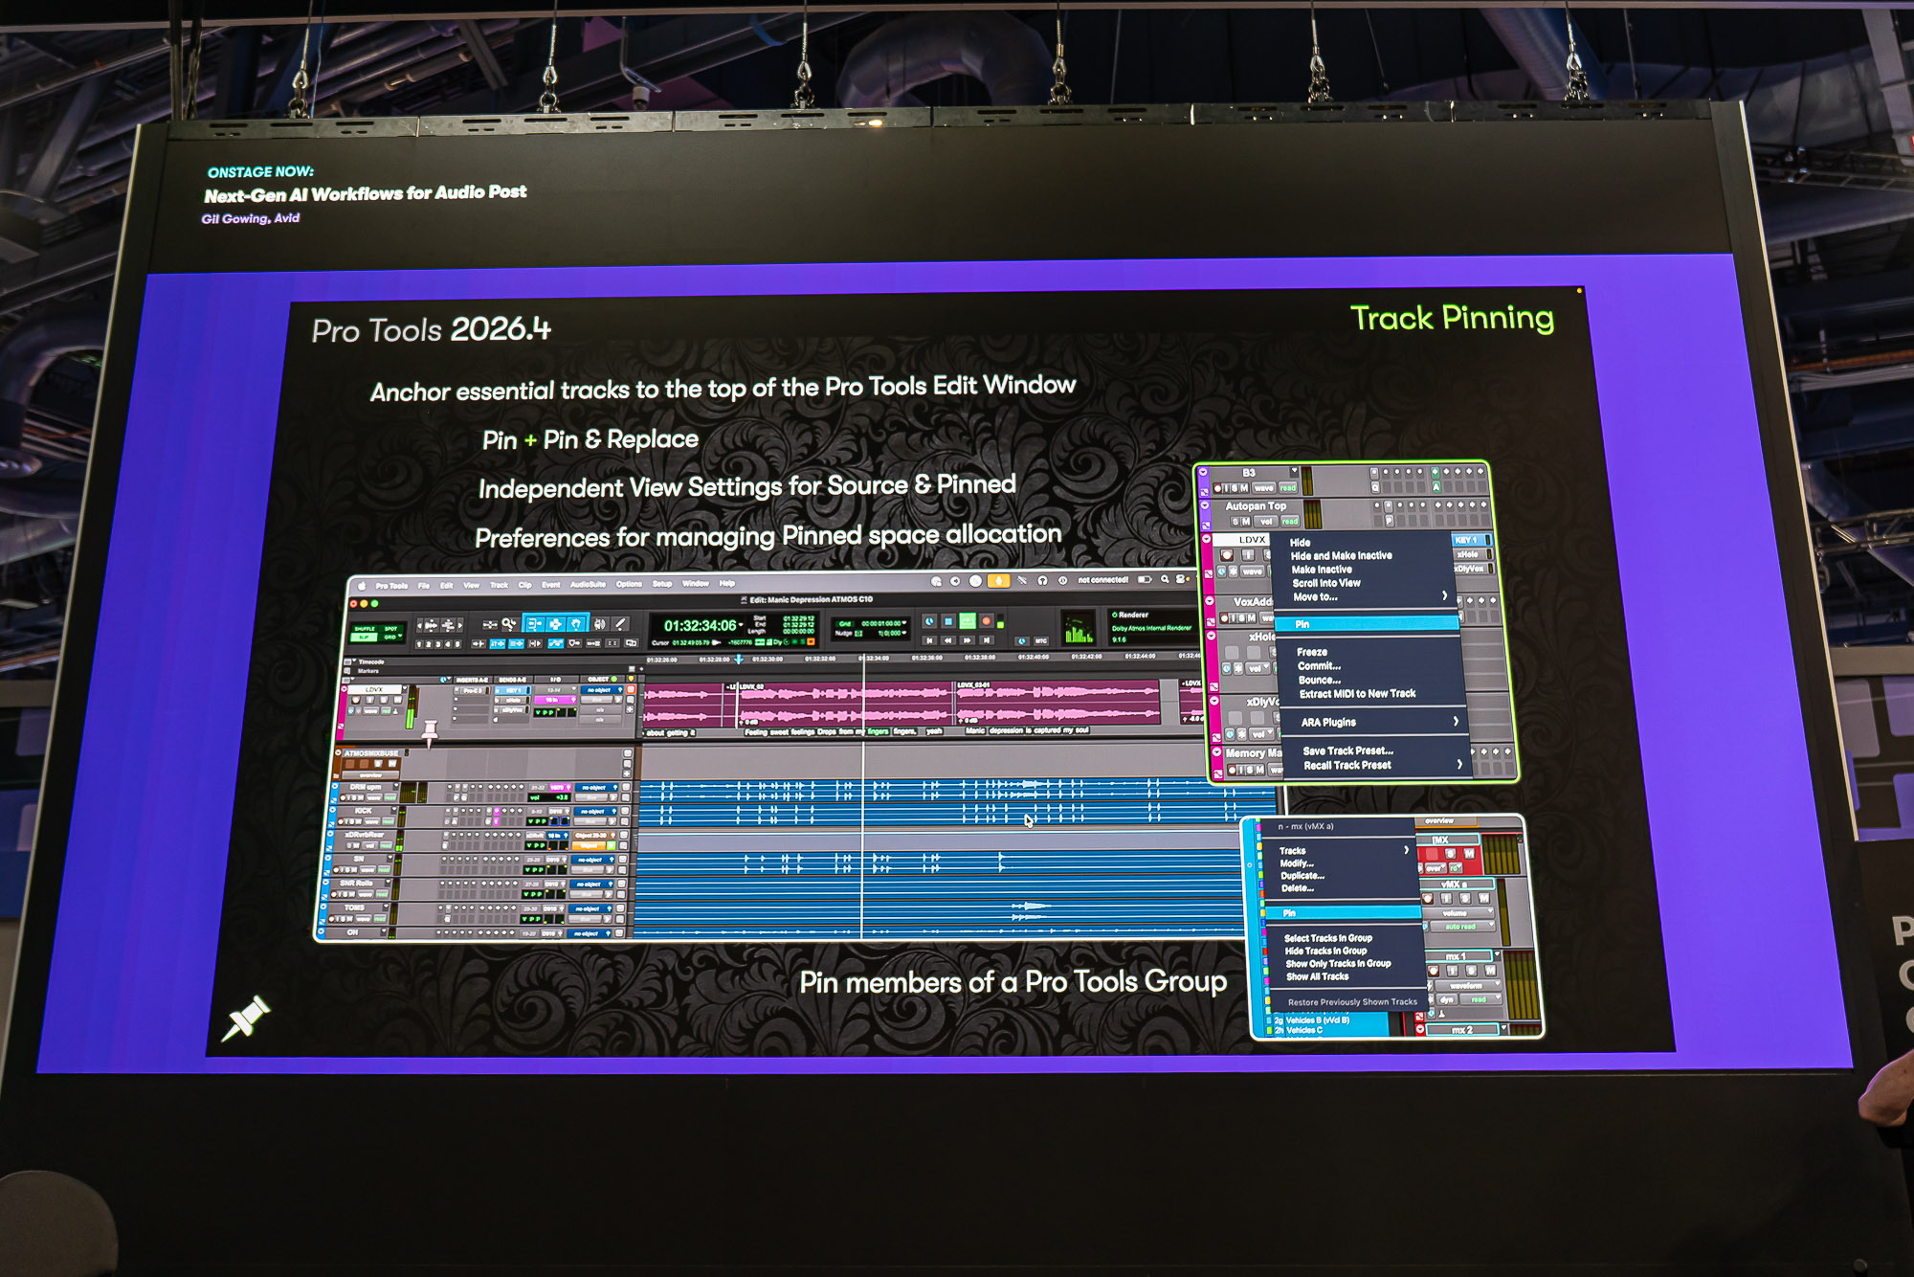Click Select Tracks in Group
The height and width of the screenshot is (1277, 1914).
pos(1327,938)
